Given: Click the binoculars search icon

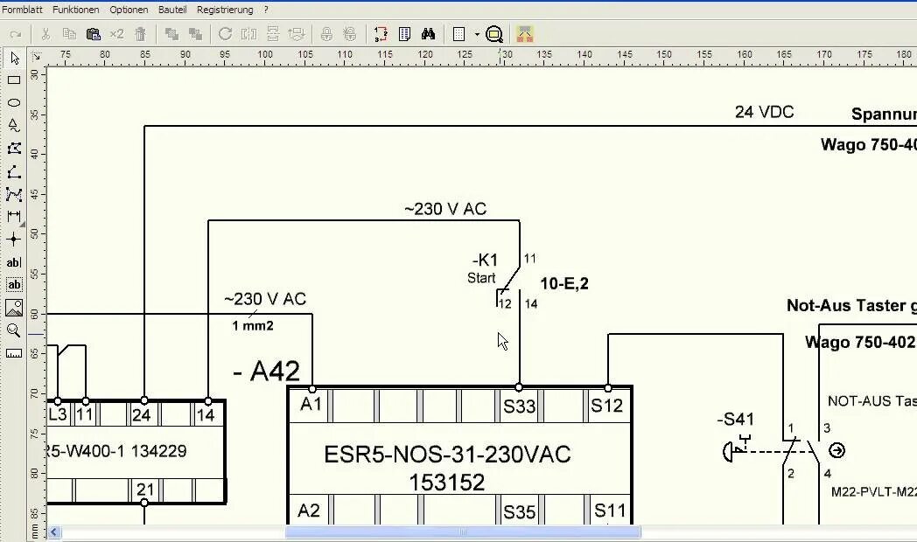Looking at the screenshot, I should [428, 34].
